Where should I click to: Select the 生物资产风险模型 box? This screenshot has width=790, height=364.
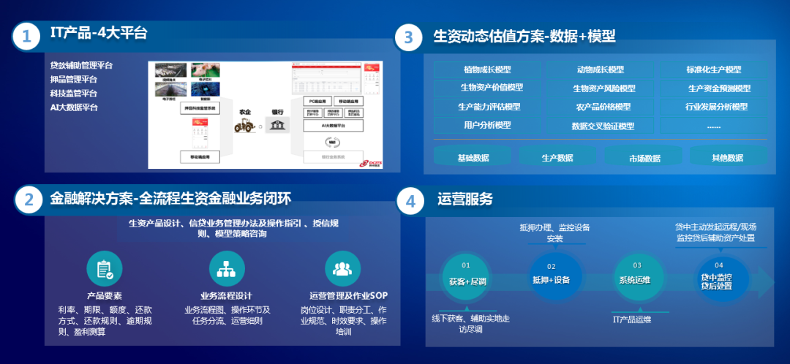(603, 88)
